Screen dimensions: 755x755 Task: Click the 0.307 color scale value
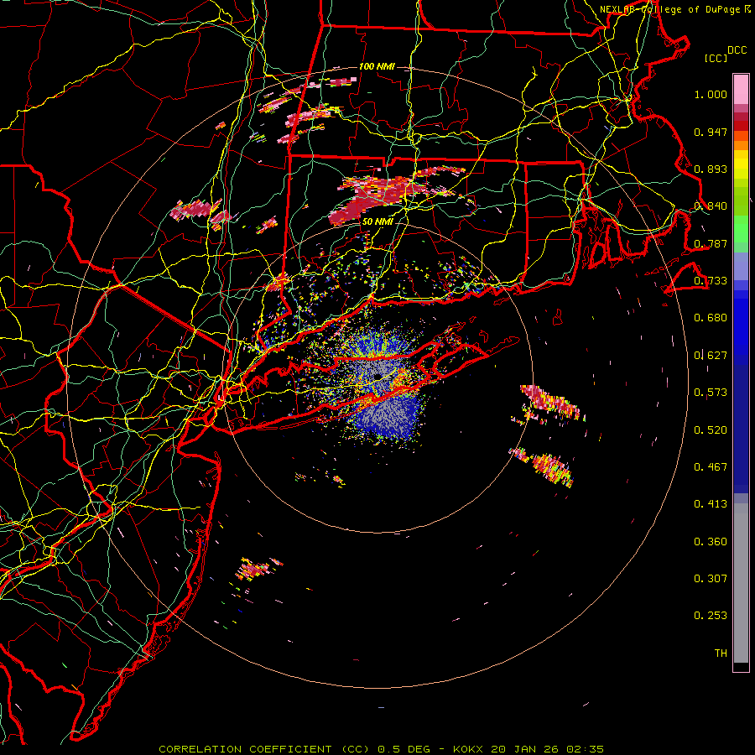(711, 579)
